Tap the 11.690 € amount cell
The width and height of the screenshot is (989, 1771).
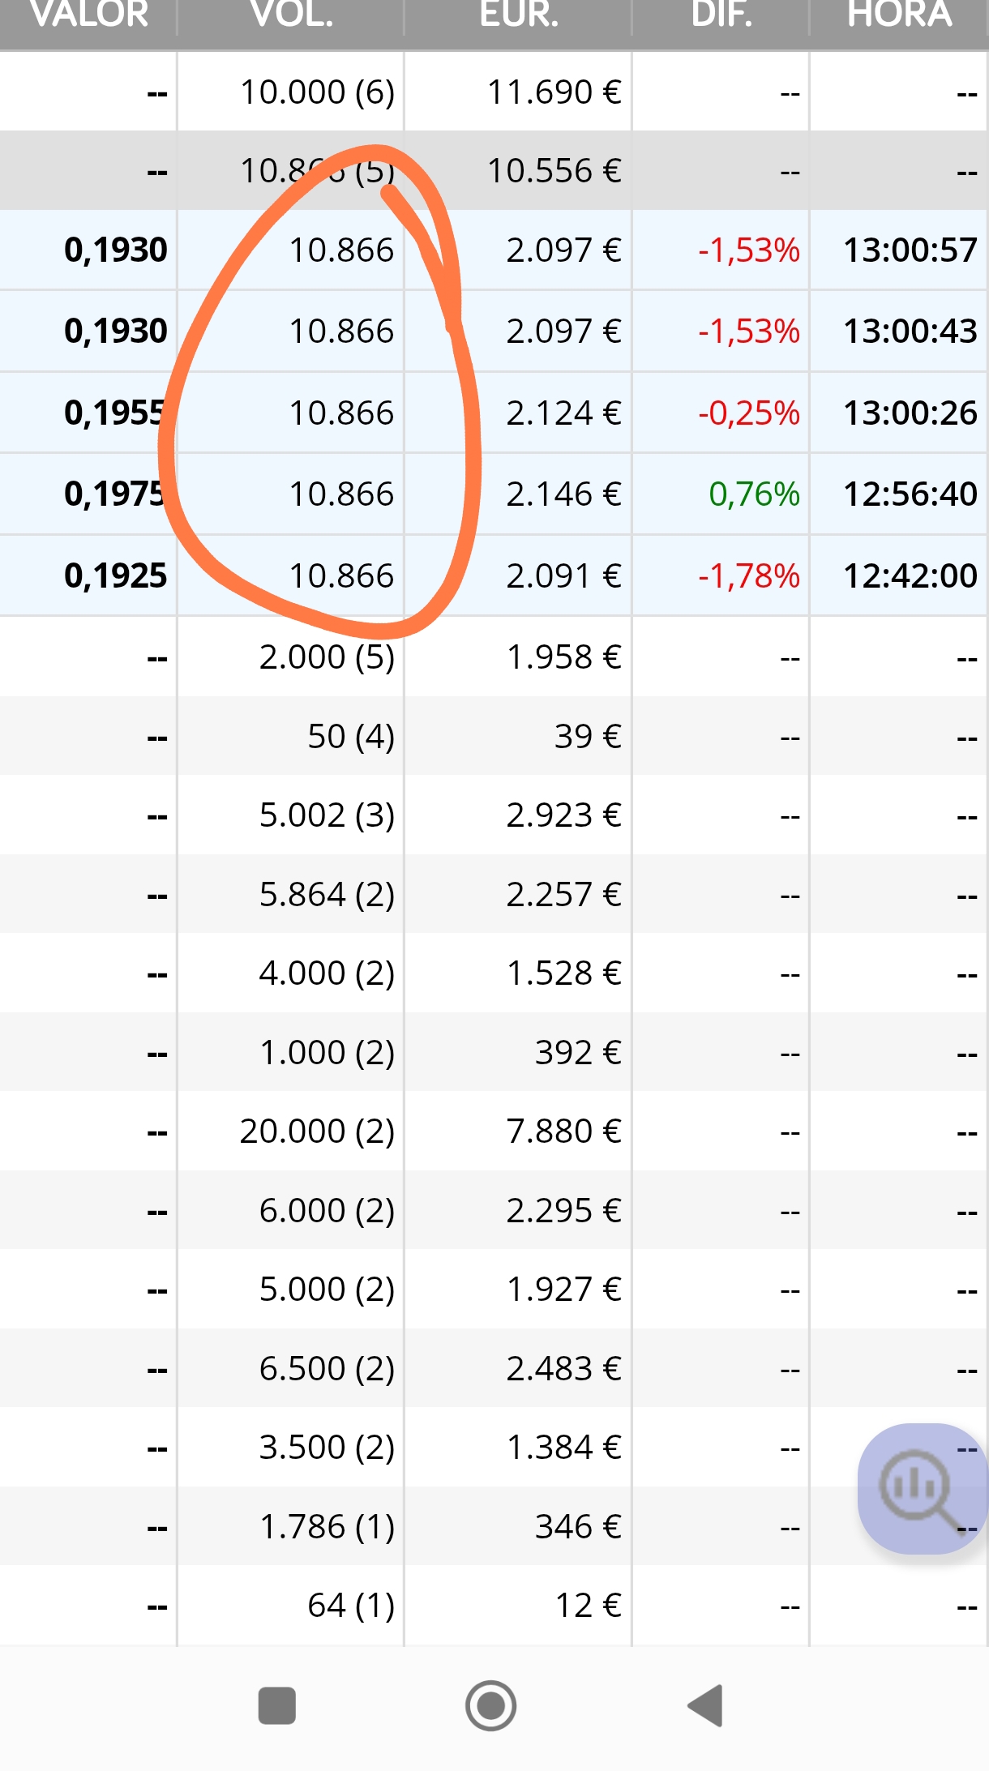[554, 92]
